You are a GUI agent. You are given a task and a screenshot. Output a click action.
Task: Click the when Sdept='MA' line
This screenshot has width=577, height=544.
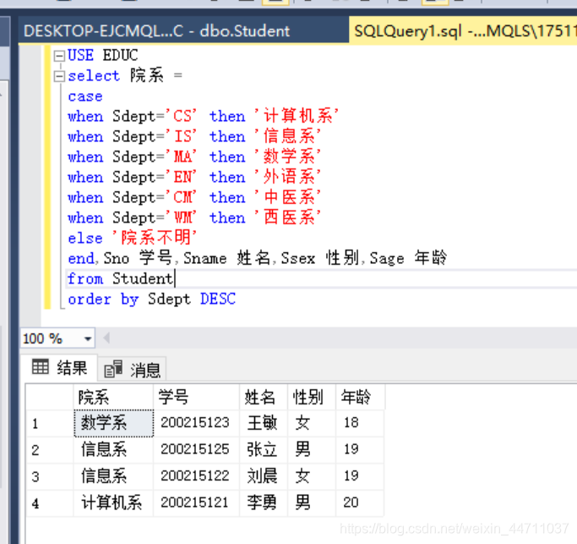click(x=194, y=157)
